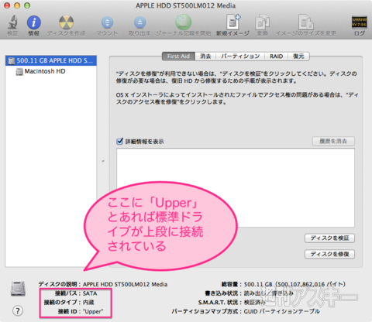
Task: Click the Verify Disk (ディスクを検証) button
Action: [329, 238]
